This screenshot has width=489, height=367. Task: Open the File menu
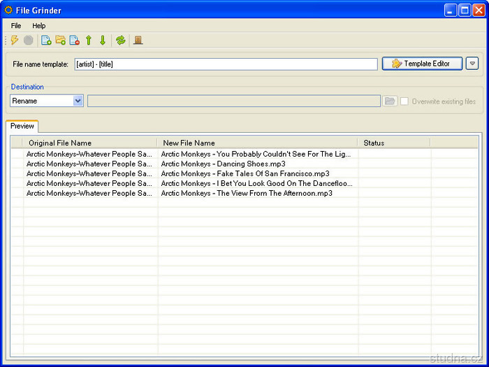click(x=16, y=26)
